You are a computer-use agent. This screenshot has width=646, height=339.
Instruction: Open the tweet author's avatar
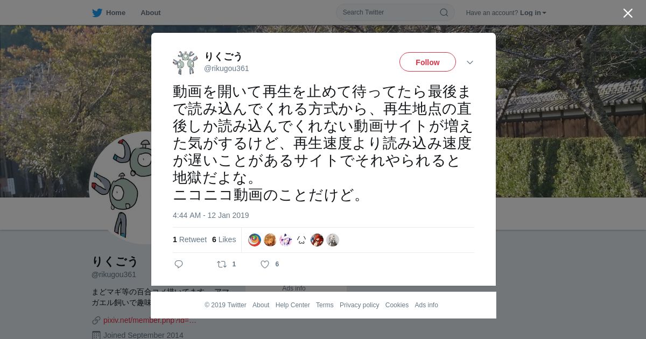(x=185, y=62)
